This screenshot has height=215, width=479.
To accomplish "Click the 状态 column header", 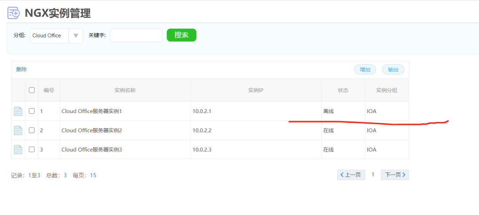I will (343, 90).
